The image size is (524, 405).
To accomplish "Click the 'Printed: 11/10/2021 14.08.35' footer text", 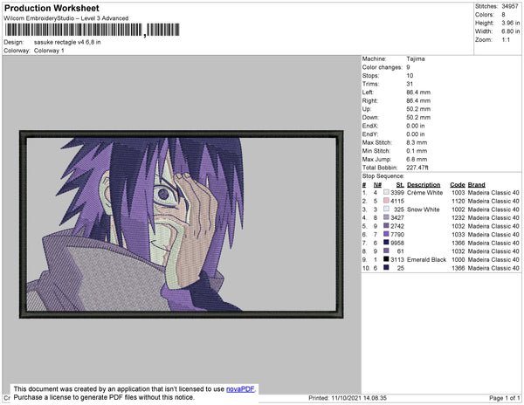I will [x=348, y=398].
